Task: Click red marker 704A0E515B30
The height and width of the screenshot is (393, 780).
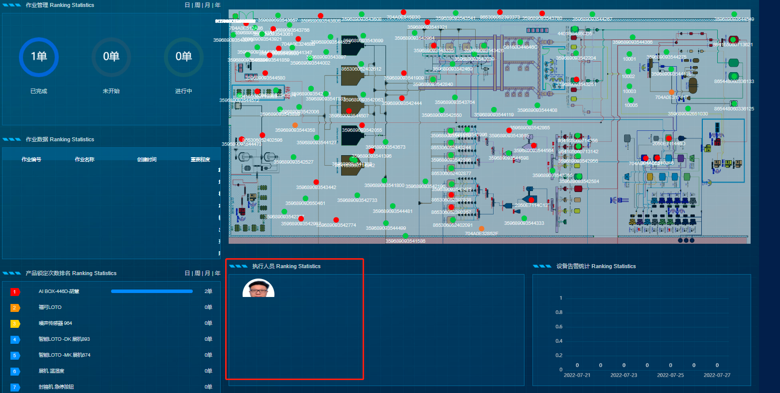Action: point(403,12)
